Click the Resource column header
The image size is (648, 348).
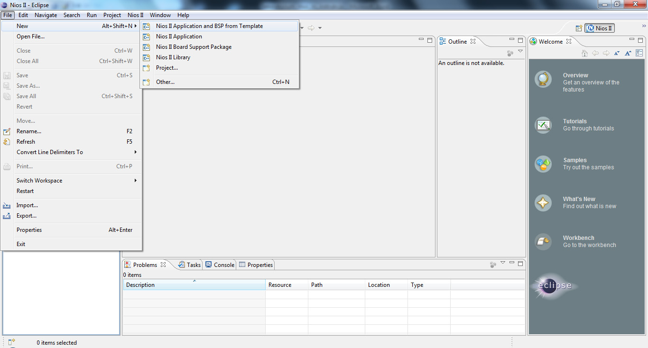click(287, 285)
